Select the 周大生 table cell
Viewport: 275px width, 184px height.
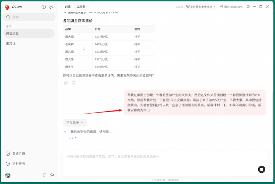78,59
